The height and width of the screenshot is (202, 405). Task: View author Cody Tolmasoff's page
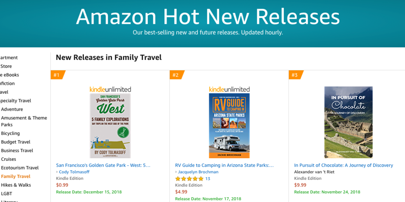74,172
